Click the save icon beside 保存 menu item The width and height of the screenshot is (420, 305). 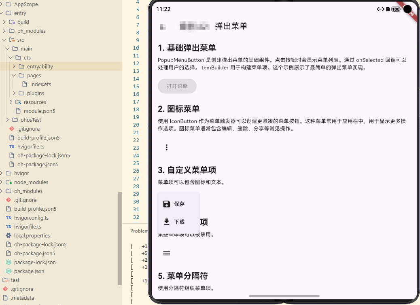(166, 203)
